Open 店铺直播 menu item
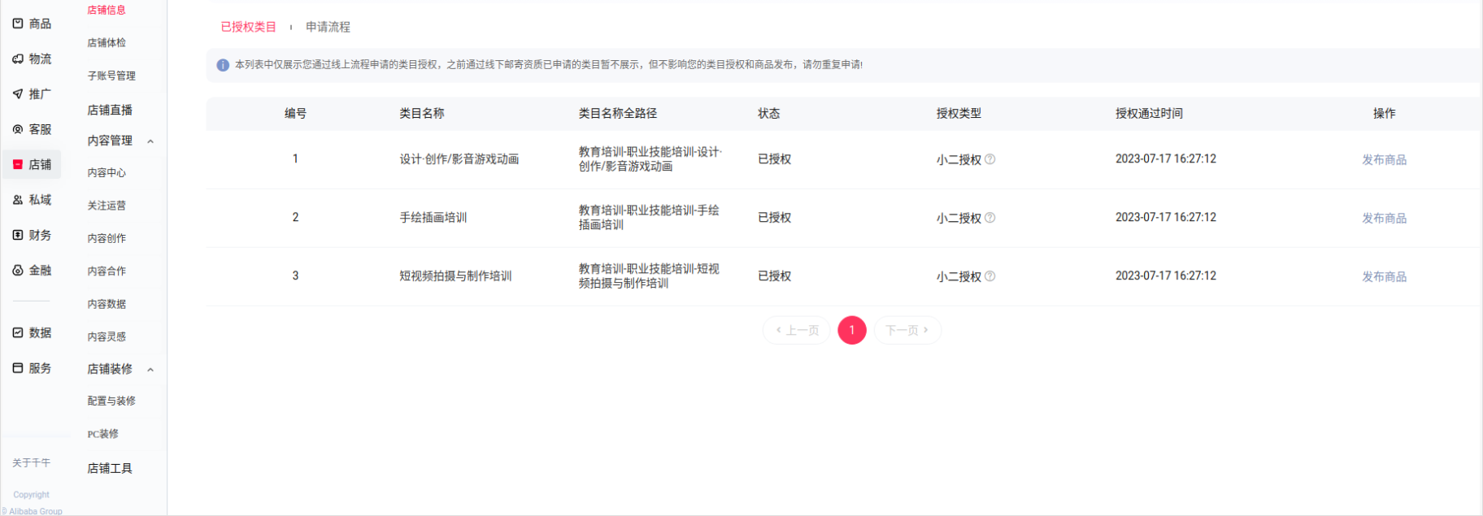Image resolution: width=1483 pixels, height=516 pixels. pyautogui.click(x=110, y=110)
